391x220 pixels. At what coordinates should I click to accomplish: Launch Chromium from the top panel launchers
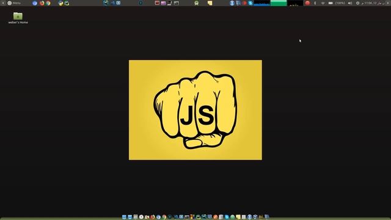coord(35,3)
